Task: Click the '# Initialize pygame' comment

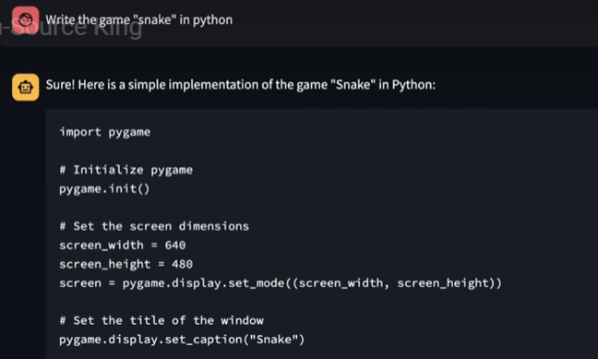Action: (126, 170)
